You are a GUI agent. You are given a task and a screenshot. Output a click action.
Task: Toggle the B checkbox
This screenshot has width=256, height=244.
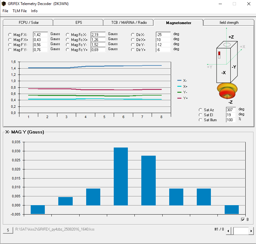pos(243,220)
